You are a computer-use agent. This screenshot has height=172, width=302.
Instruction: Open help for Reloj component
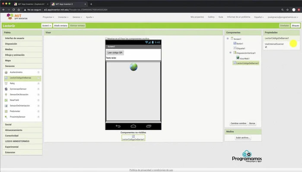38,84
